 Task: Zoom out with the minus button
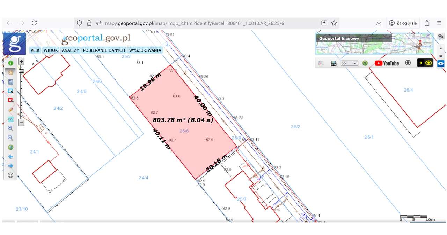pyautogui.click(x=21, y=123)
